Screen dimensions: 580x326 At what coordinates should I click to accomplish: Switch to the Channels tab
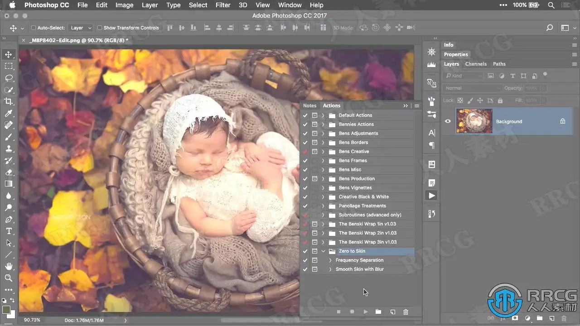tap(476, 64)
